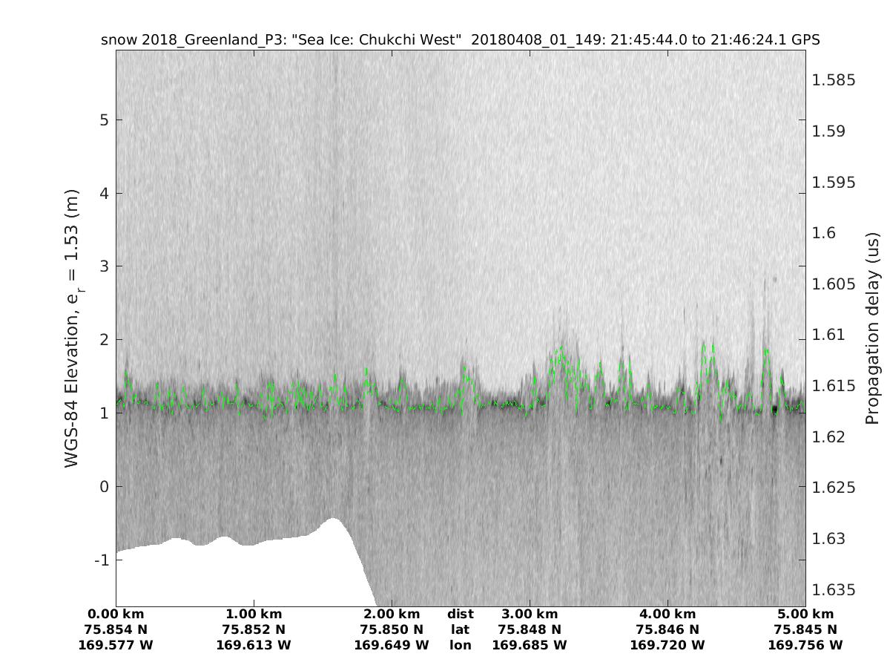Image resolution: width=890 pixels, height=668 pixels.
Task: Click the right axis tick label 1.585
Action: coord(834,80)
